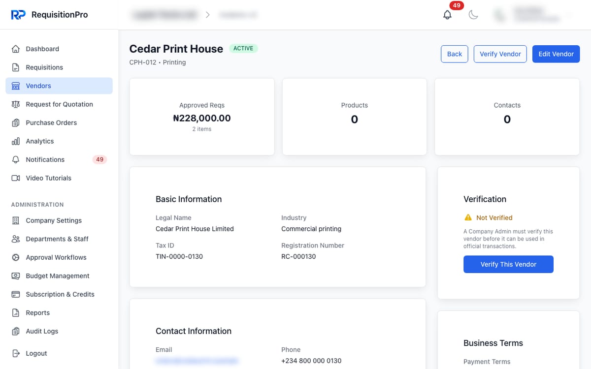Select Vendors in the sidebar
This screenshot has width=591, height=369.
59,86
